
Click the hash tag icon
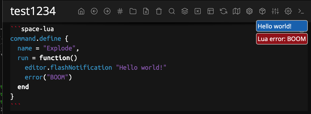point(120,11)
